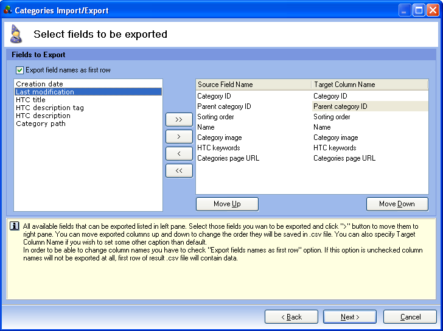Cancel the export wizard
The width and height of the screenshot is (443, 331).
point(410,316)
